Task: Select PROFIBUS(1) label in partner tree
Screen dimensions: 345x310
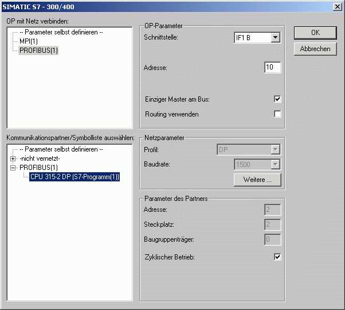Action: [x=38, y=168]
